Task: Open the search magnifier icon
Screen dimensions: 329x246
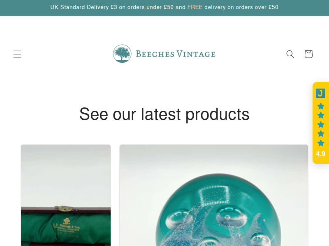Action: [x=290, y=54]
